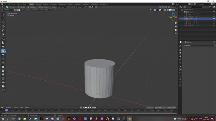Screen dimensions: 216x121
Task: Open the Global transform orientation dropdown
Action: pyautogui.click(x=80, y=7)
